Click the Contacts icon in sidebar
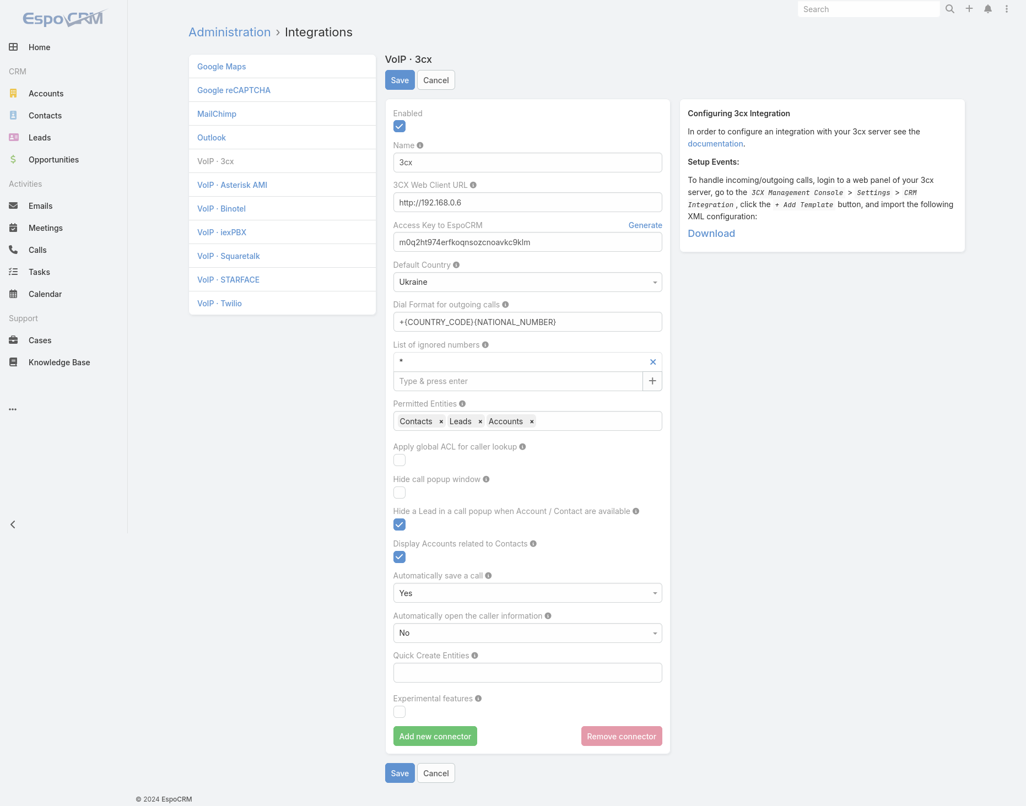The height and width of the screenshot is (806, 1026). click(13, 116)
